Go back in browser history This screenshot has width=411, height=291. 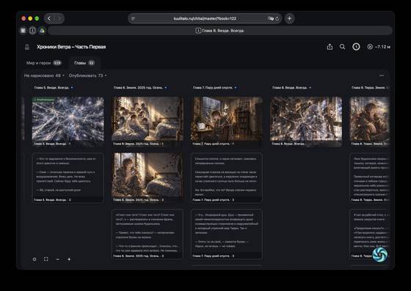click(49, 18)
